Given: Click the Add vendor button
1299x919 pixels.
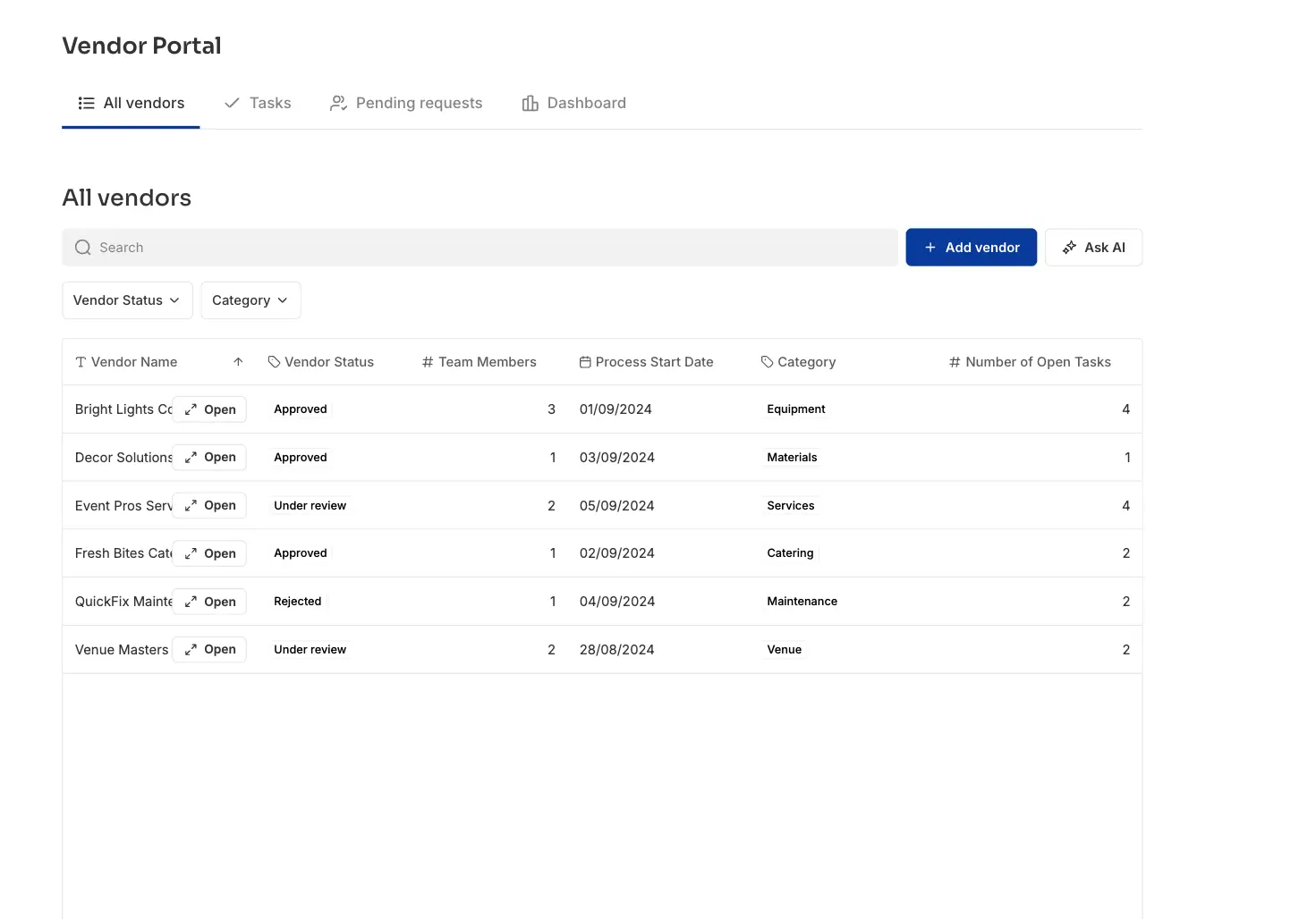Looking at the screenshot, I should click(971, 247).
